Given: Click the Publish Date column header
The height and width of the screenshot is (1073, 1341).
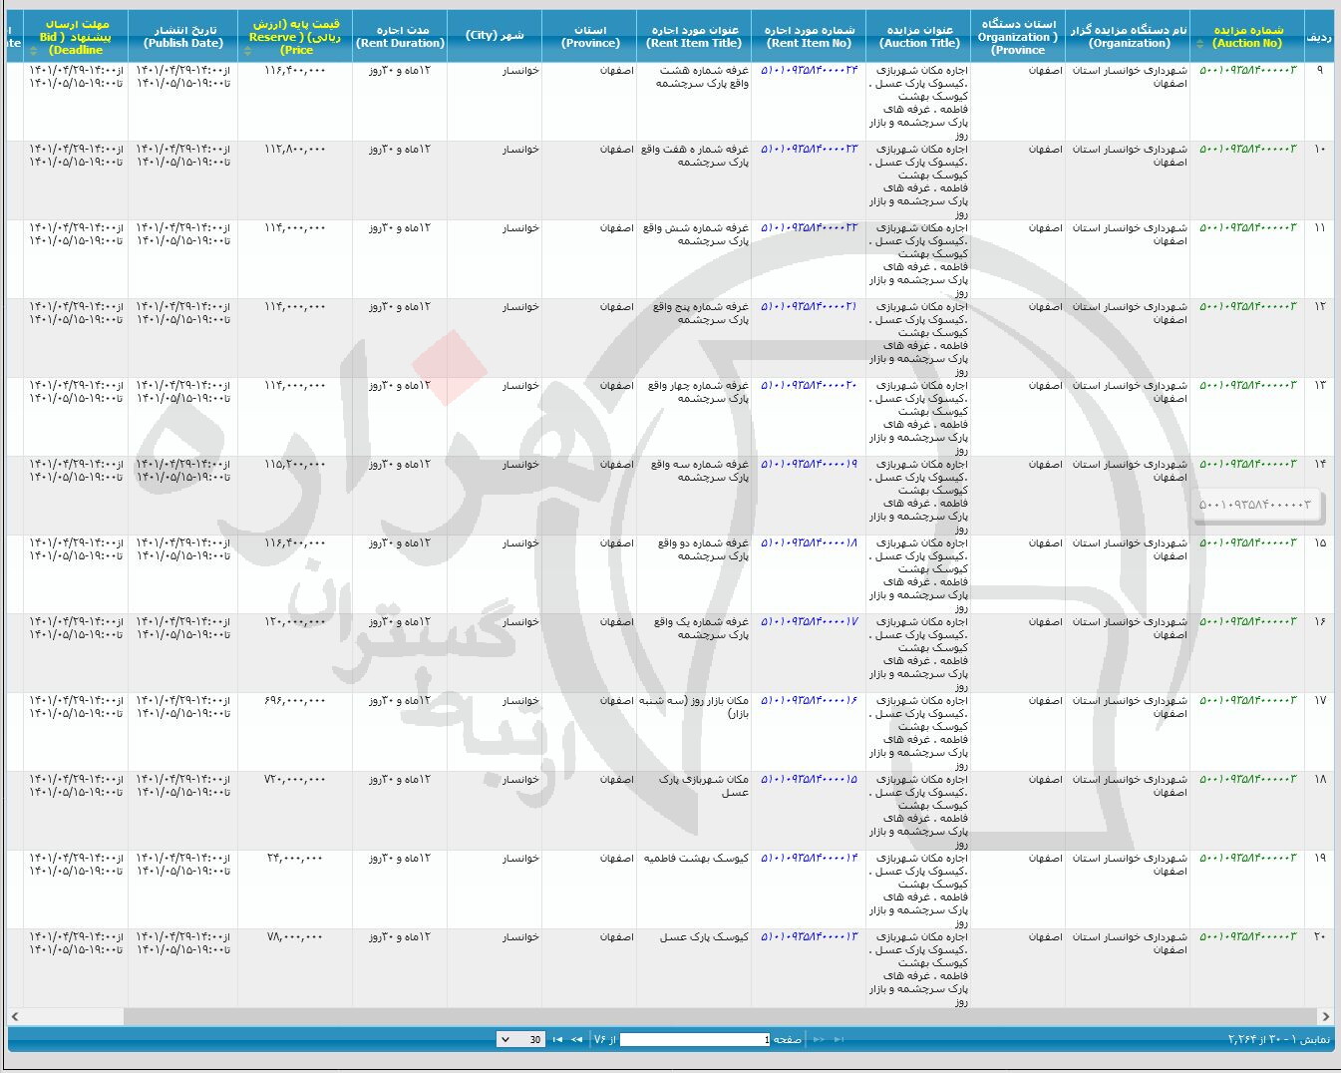Looking at the screenshot, I should click(183, 37).
